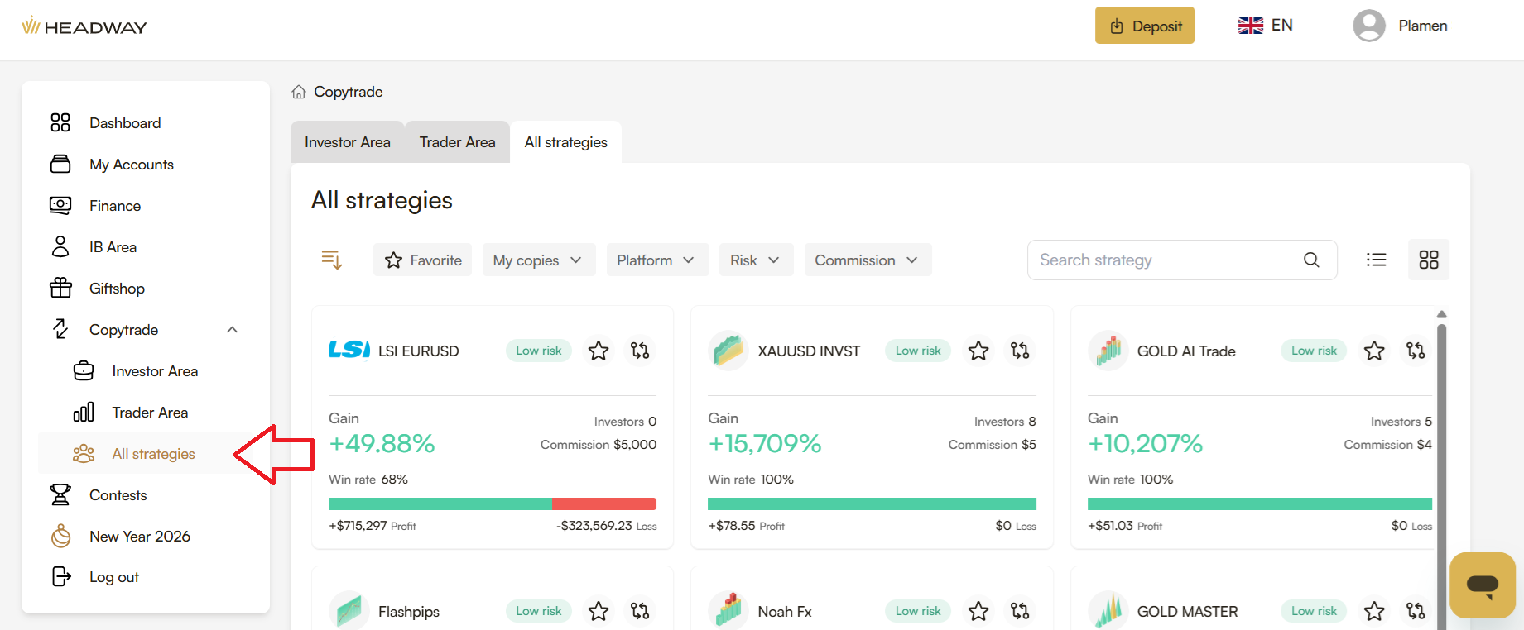The image size is (1524, 630).
Task: Click the Search strategy input field
Action: [x=1182, y=260]
